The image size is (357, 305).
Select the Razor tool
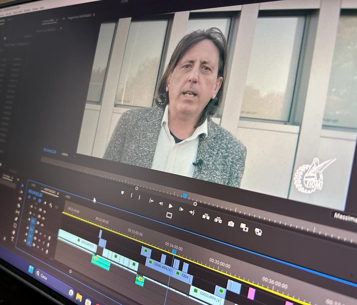[x=19, y=206]
